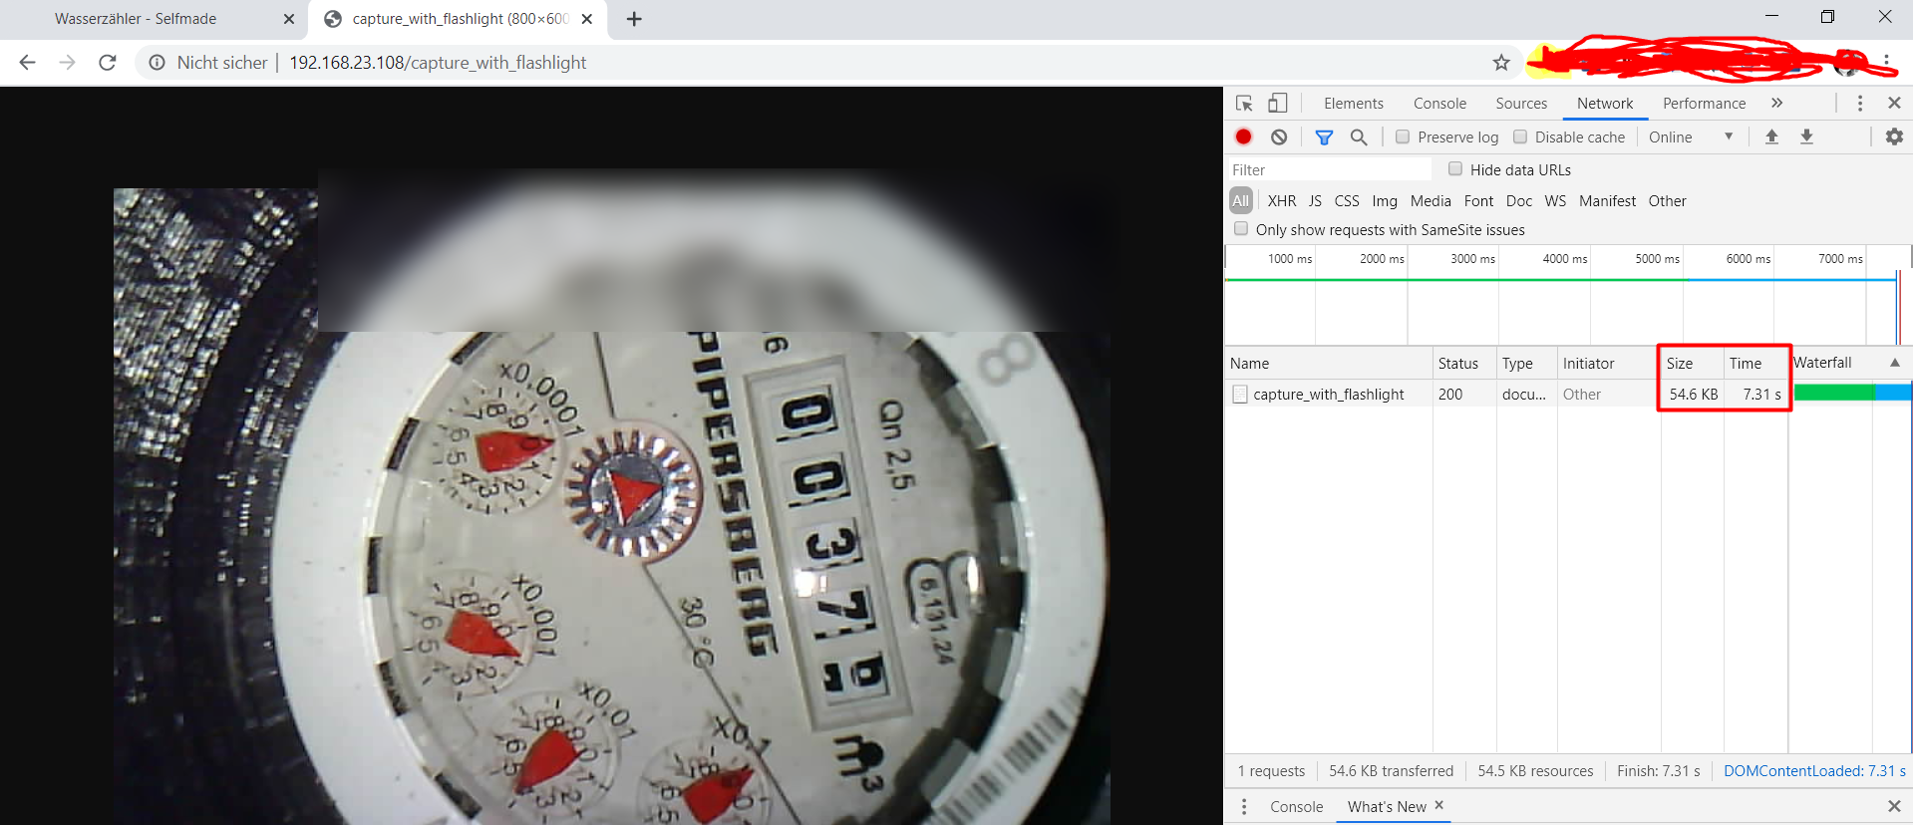
Task: Go forward in browser history
Action: (x=67, y=62)
